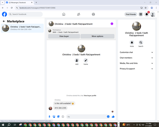Go back using the Marketplace back arrow
This screenshot has height=127, width=159.
tap(4, 21)
